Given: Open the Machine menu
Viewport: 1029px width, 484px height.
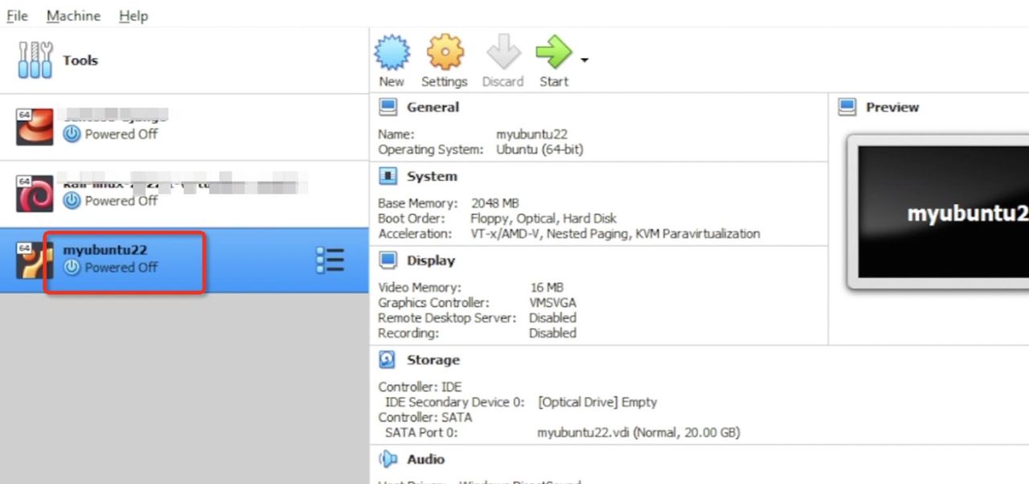Looking at the screenshot, I should [73, 15].
